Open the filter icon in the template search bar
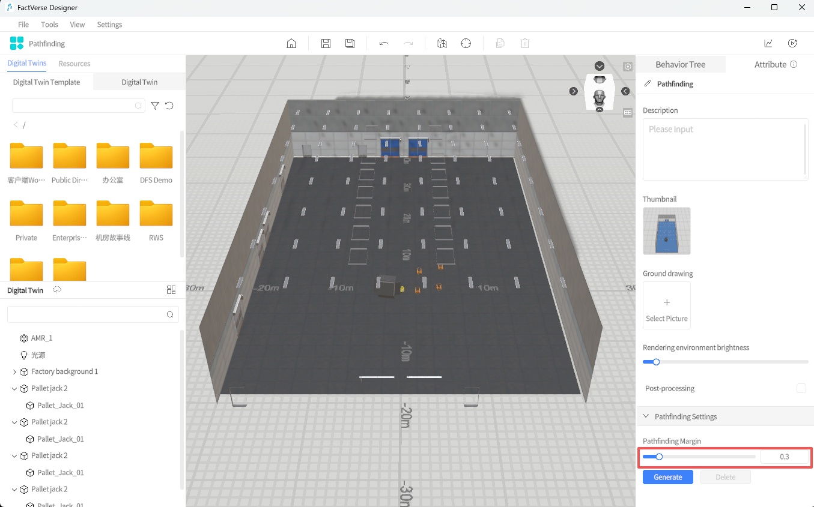The image size is (814, 507). coord(155,105)
